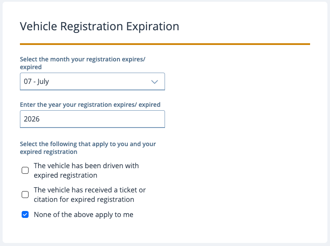Check 'received a ticket or citation' checkbox
330x246 pixels.
pyautogui.click(x=25, y=195)
